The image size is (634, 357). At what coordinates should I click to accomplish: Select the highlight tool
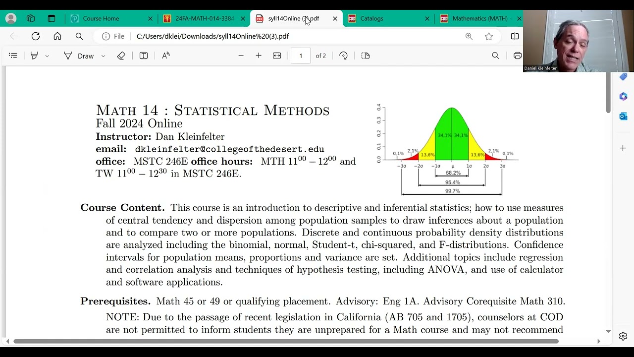click(x=34, y=56)
